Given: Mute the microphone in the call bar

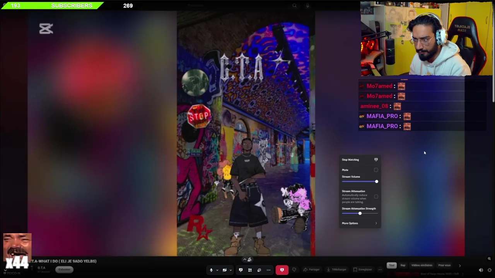Looking at the screenshot, I should point(211,270).
